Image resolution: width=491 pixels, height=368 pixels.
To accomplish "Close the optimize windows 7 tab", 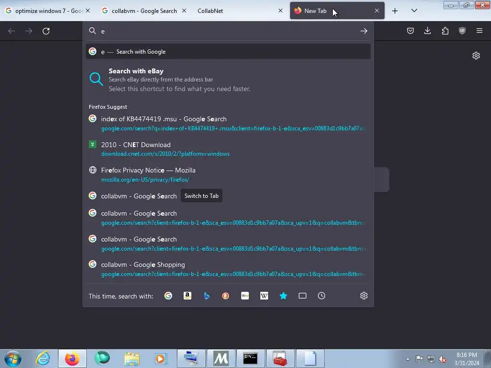I will click(88, 11).
